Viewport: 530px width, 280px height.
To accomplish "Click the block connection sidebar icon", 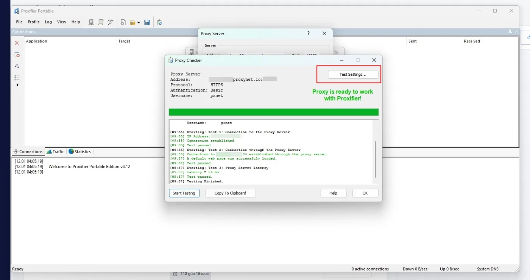I will [x=17, y=55].
